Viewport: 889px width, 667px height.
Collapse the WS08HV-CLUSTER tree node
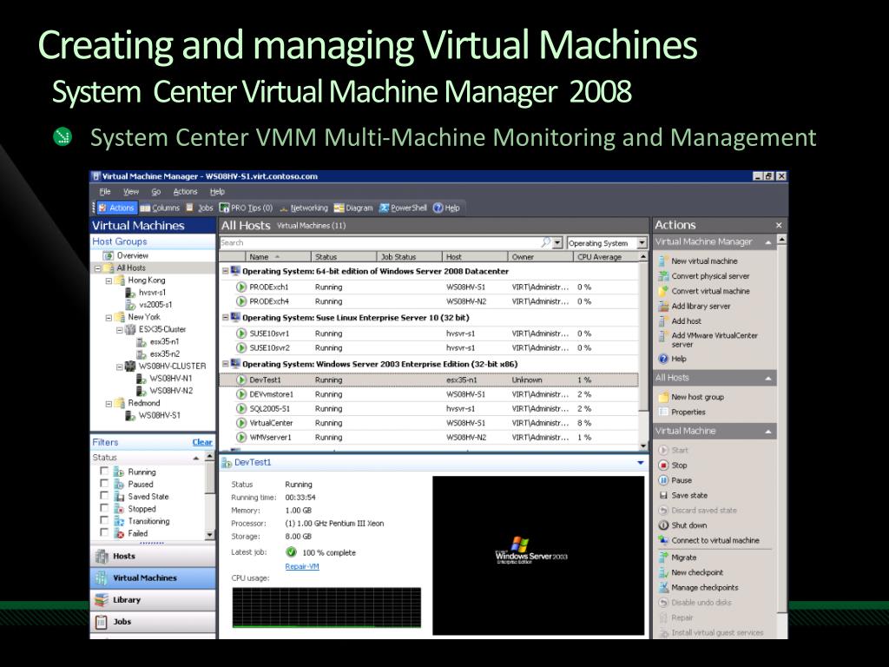[x=120, y=367]
